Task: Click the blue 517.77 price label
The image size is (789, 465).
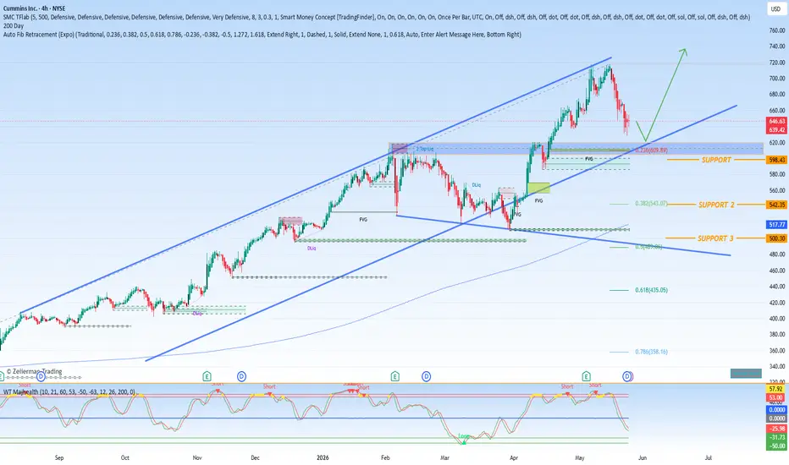Action: 776,225
